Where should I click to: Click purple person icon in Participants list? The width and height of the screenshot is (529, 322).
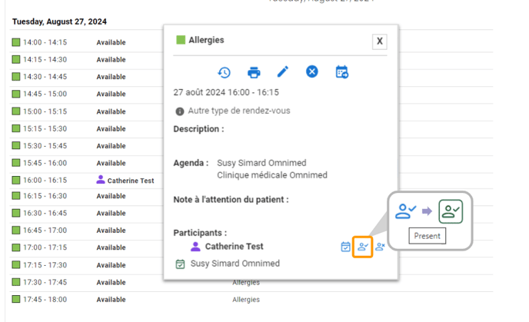click(x=195, y=247)
